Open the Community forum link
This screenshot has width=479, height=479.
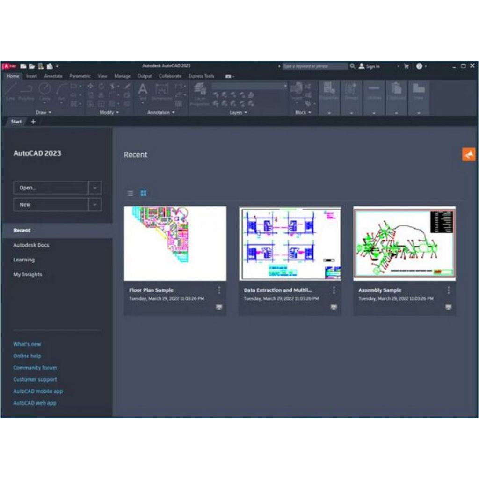click(x=35, y=368)
